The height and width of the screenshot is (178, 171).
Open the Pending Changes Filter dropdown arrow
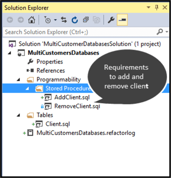55,20
